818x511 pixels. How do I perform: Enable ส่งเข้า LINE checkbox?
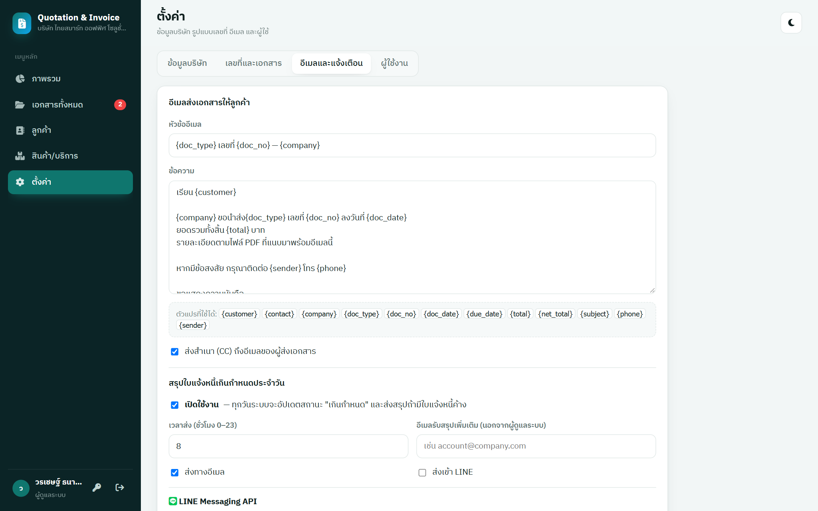coord(422,472)
